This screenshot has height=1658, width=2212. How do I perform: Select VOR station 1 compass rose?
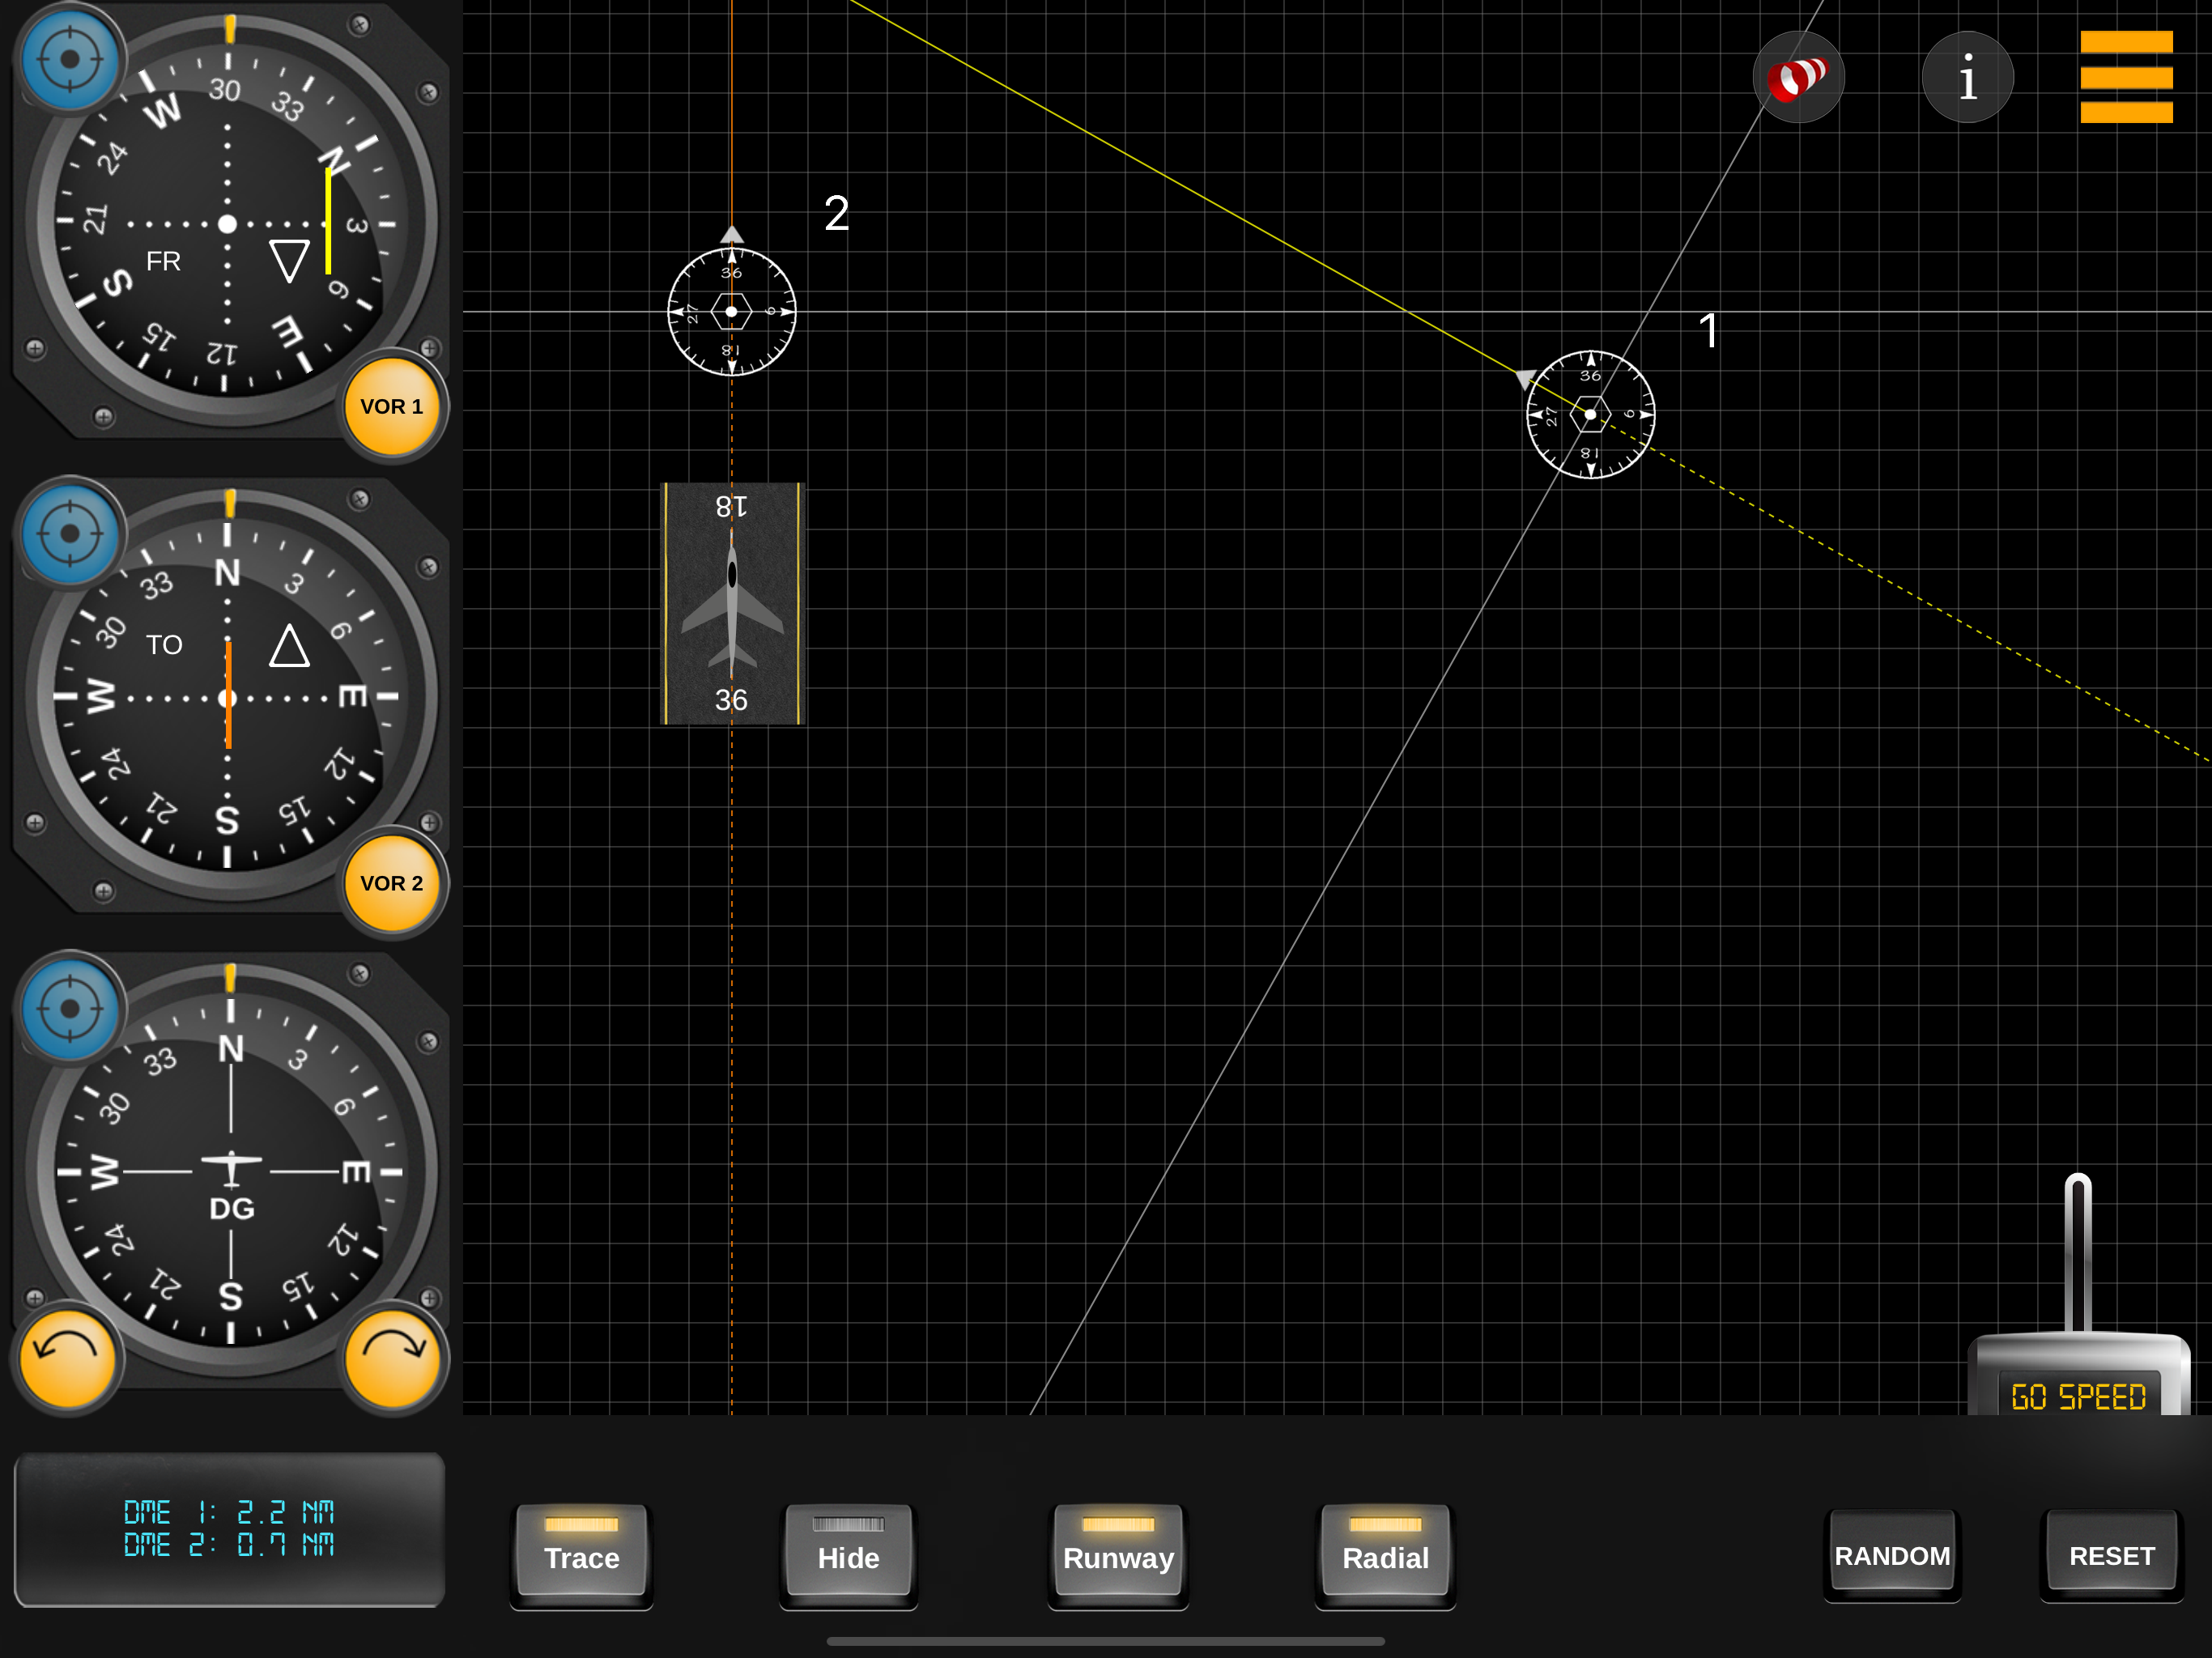pyautogui.click(x=1590, y=414)
